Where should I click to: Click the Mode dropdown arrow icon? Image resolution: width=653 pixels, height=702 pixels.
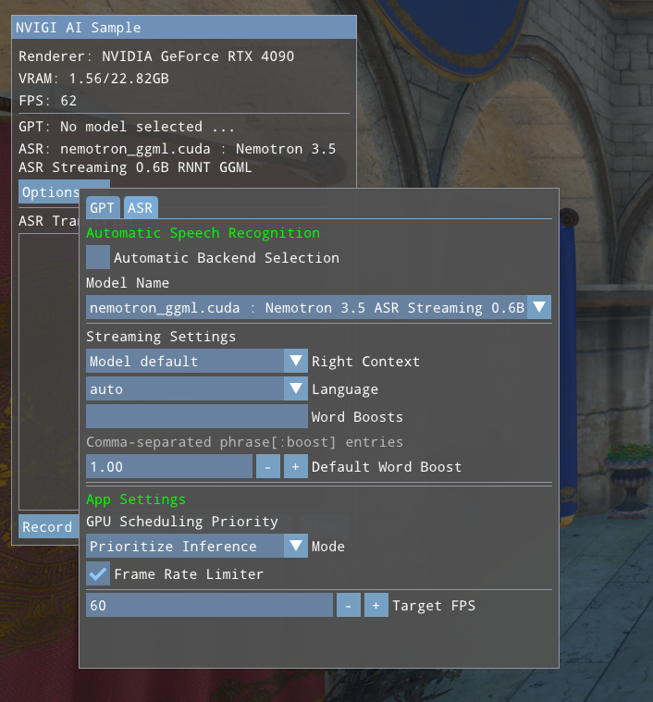pyautogui.click(x=296, y=546)
